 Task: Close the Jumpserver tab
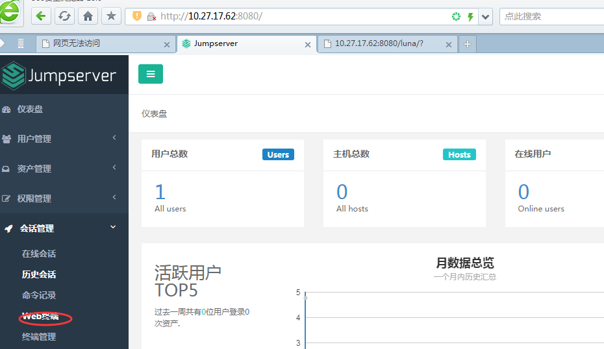click(x=308, y=45)
